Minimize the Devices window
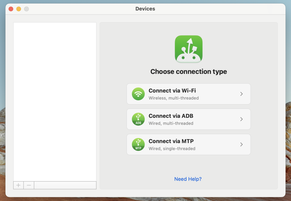Viewport: 291px width, 201px height. 19,9
